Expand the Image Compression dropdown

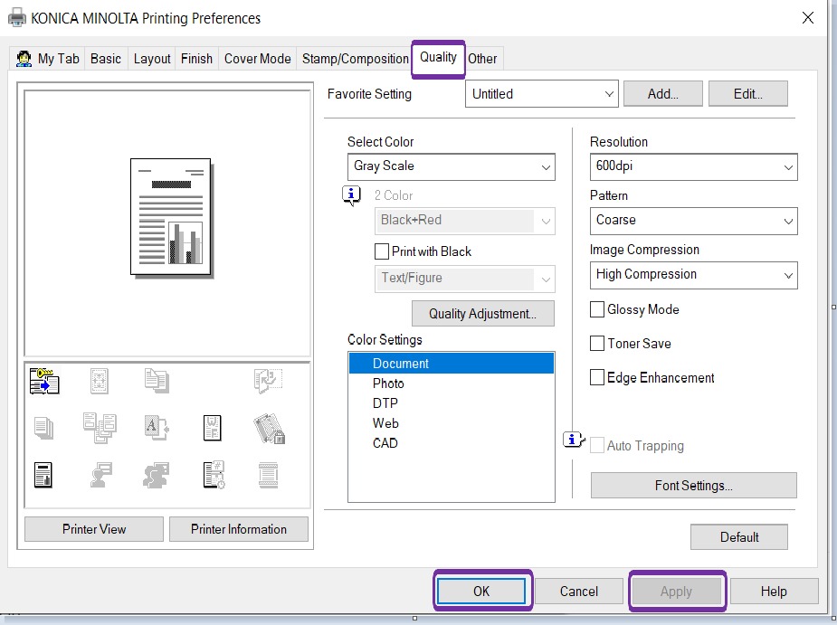(786, 275)
